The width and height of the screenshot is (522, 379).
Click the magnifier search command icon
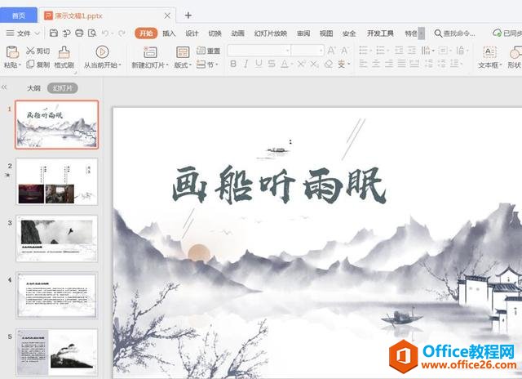(438, 33)
